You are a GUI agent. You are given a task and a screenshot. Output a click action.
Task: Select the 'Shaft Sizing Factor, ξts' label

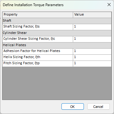tap(22, 27)
